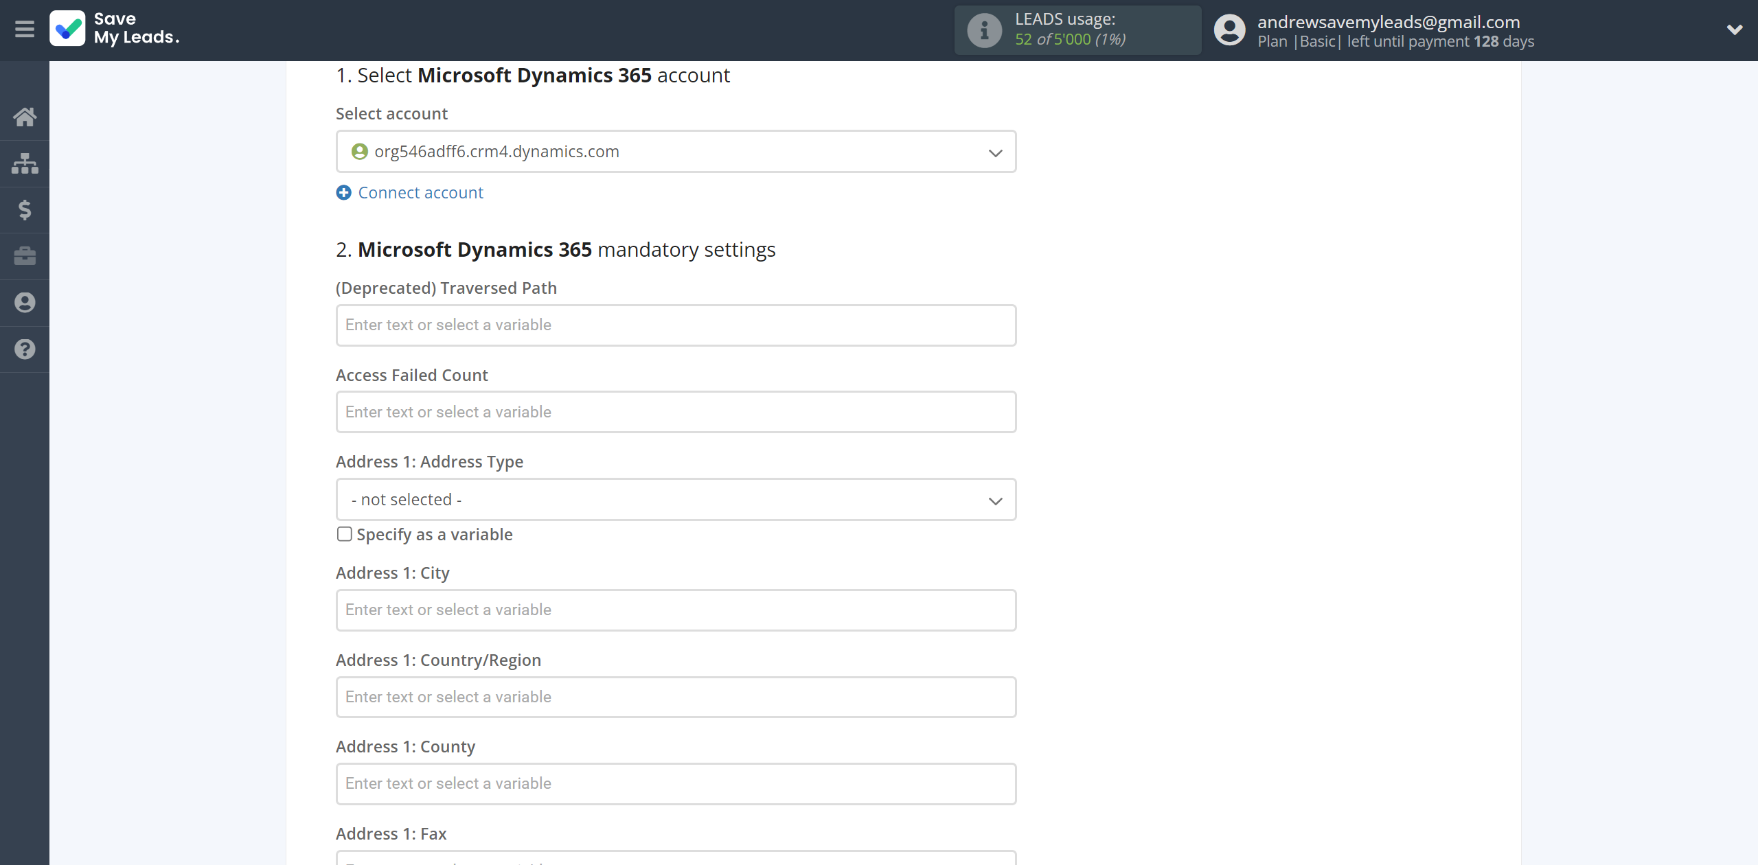Viewport: 1758px width, 865px height.
Task: Click the Address 1 Country/Region input field
Action: click(x=676, y=697)
